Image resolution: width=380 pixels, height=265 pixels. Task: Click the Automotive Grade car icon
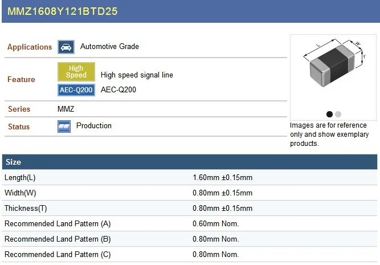tap(66, 47)
